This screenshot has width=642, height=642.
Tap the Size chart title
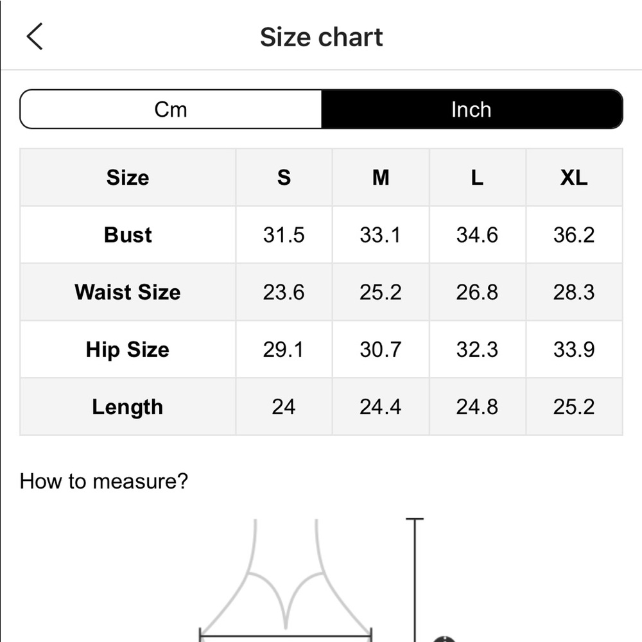(x=321, y=37)
